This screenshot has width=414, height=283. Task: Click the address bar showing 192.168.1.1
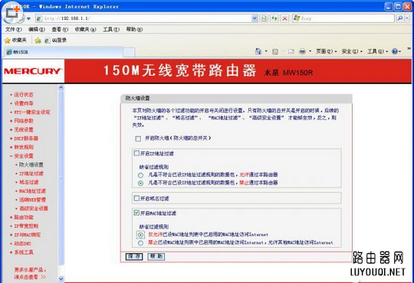[x=144, y=18]
